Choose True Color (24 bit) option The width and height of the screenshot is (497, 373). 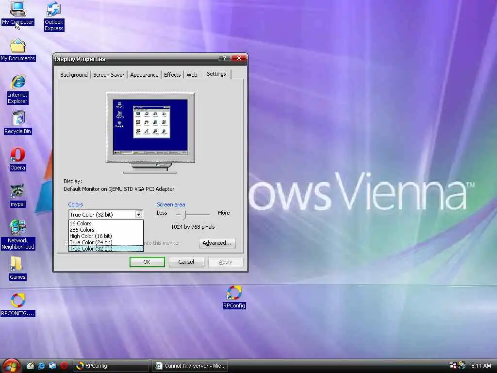(106, 243)
